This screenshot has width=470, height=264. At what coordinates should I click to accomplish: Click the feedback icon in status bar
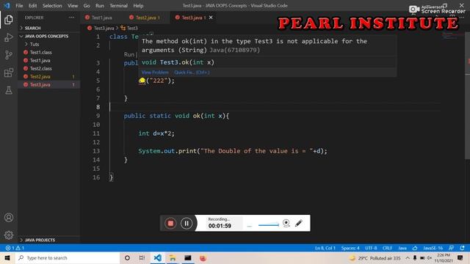(x=451, y=248)
